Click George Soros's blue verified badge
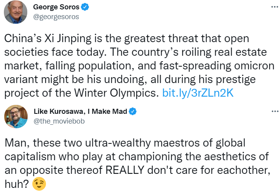 (85, 7)
